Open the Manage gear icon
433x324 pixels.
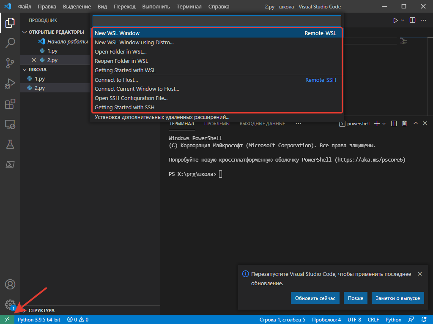coord(10,305)
